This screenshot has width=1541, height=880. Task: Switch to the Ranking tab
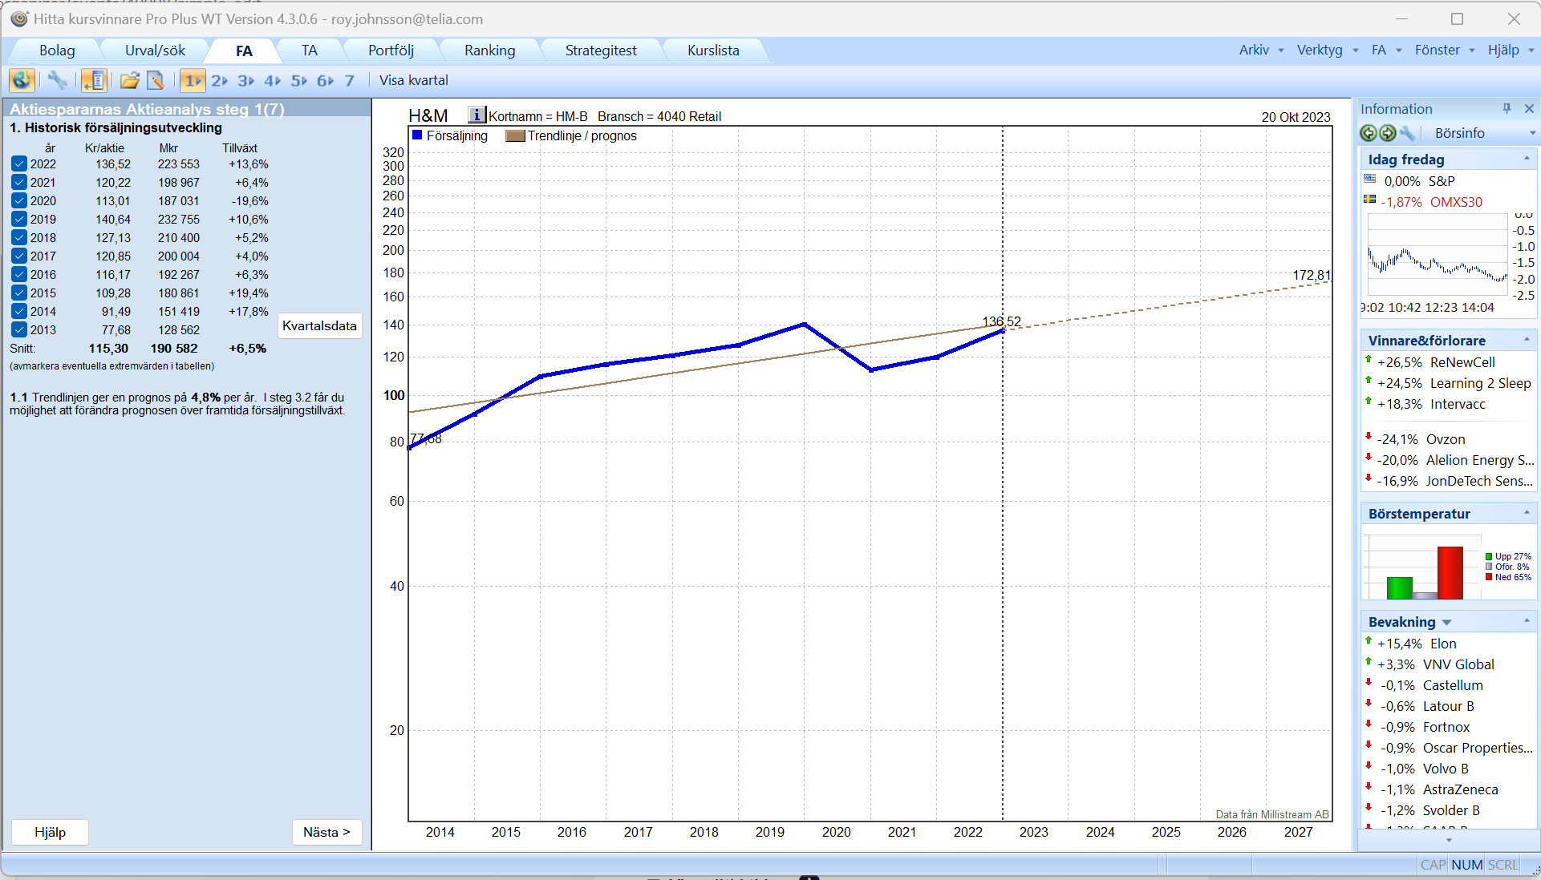tap(489, 50)
